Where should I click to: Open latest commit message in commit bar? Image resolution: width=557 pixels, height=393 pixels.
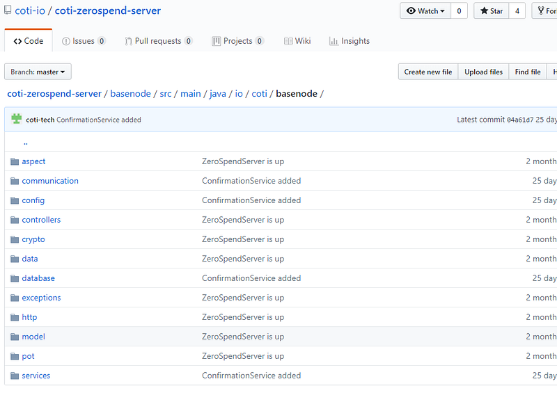99,120
